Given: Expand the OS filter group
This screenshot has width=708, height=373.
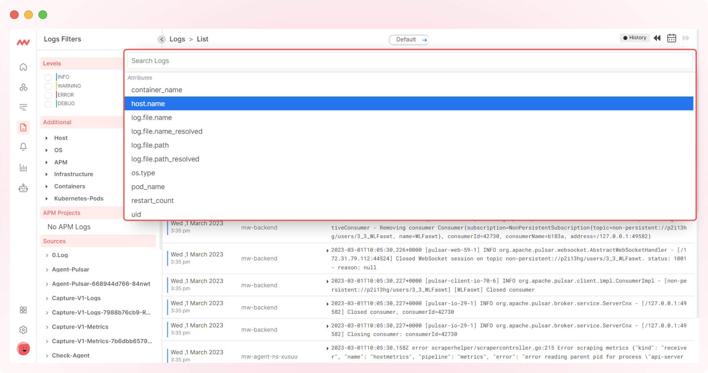Looking at the screenshot, I should coord(46,150).
